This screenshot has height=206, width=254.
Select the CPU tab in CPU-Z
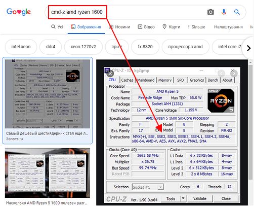coord(112,80)
